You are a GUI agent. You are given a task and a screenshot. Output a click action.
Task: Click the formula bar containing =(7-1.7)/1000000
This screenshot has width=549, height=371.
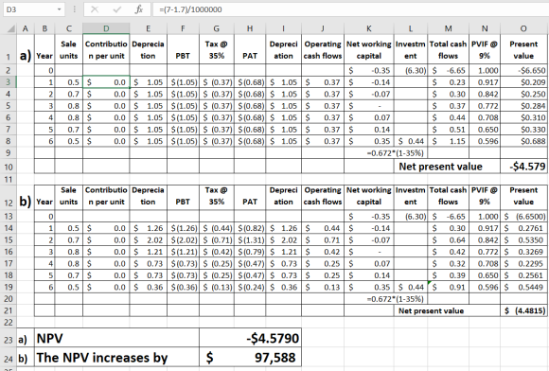(350, 9)
